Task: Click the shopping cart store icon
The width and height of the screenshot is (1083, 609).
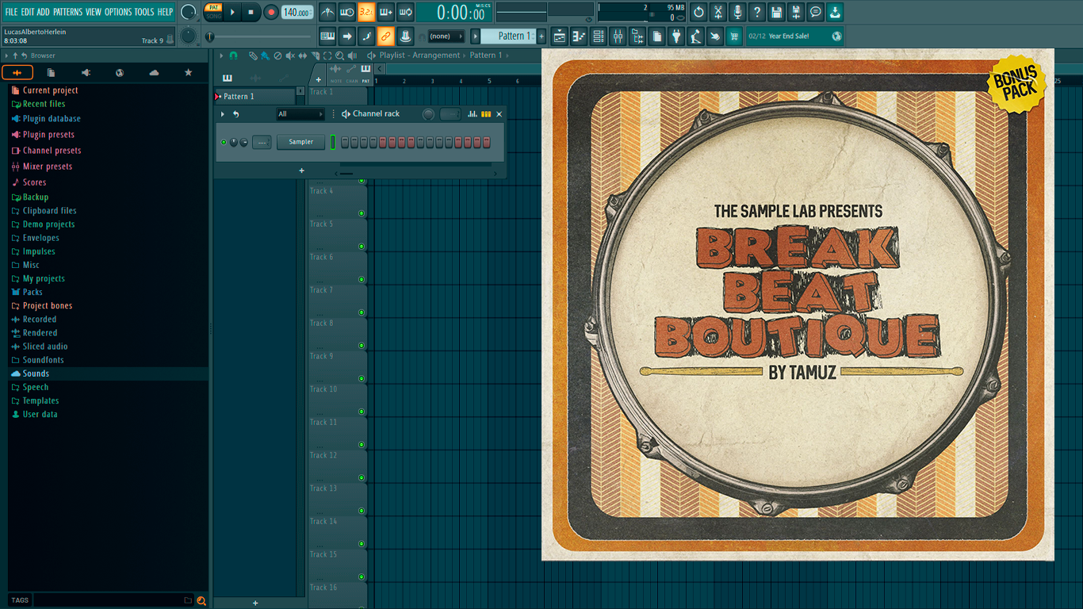Action: pos(734,36)
